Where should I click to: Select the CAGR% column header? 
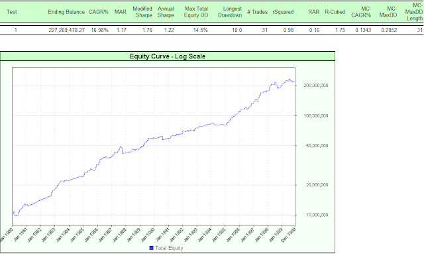[99, 12]
